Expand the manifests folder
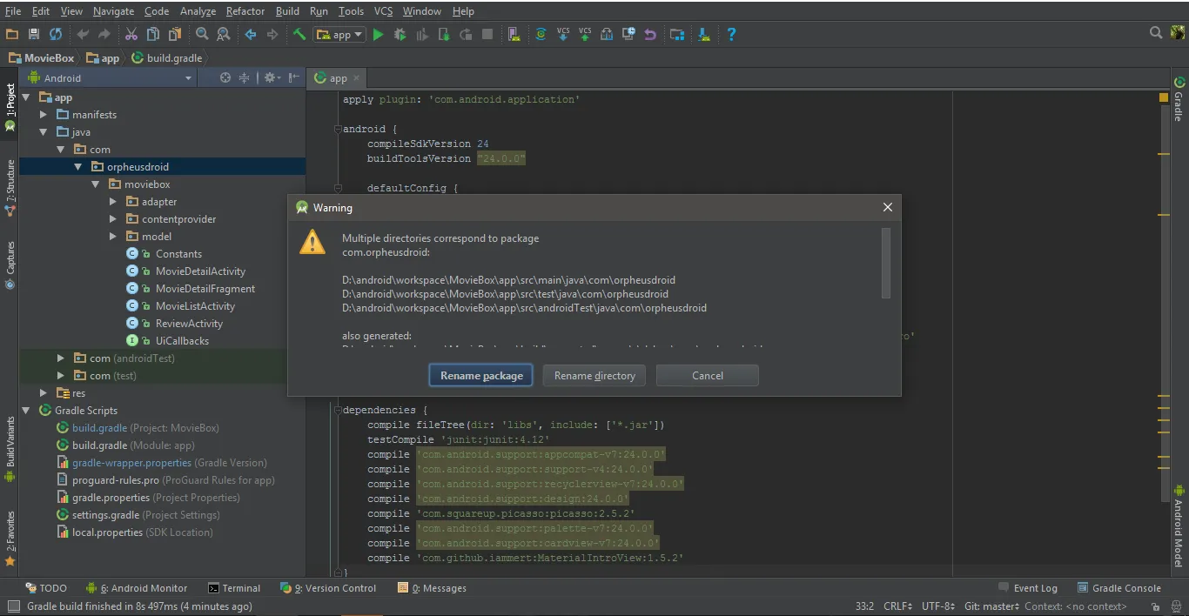The width and height of the screenshot is (1189, 616). [44, 114]
